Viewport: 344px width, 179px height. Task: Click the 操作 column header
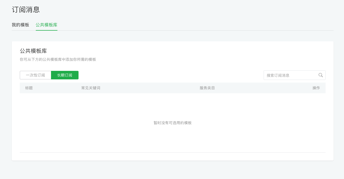click(316, 88)
